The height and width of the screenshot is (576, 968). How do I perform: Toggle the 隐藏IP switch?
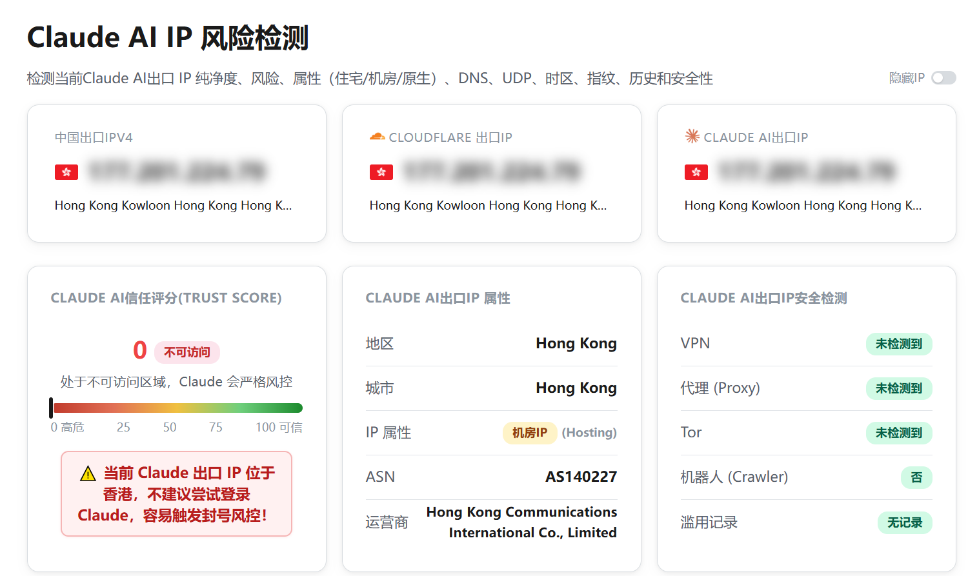[x=943, y=78]
